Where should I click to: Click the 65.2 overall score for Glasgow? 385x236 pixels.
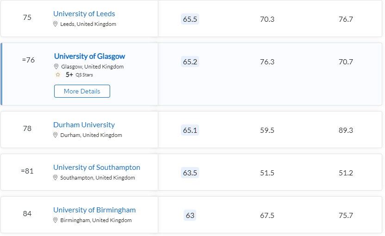(x=190, y=62)
